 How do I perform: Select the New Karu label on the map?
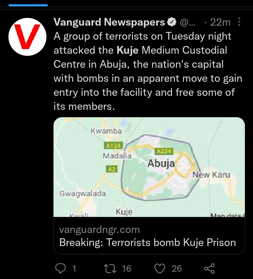pyautogui.click(x=211, y=174)
